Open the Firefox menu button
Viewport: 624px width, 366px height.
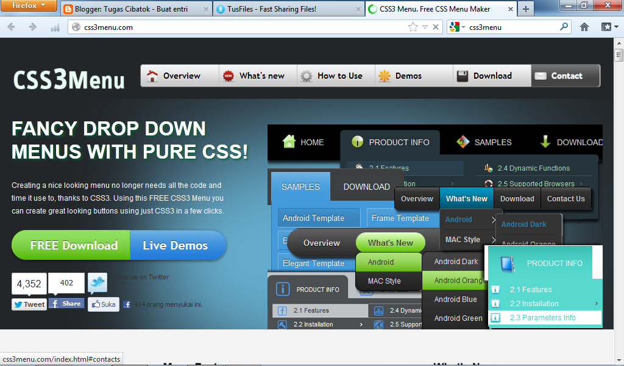coord(29,6)
